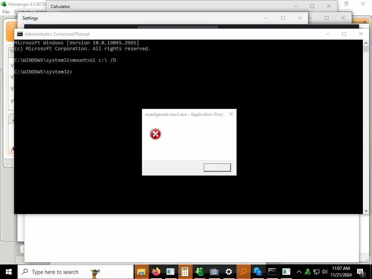Close the Calculator window
Image resolution: width=372 pixels, height=279 pixels.
click(328, 7)
